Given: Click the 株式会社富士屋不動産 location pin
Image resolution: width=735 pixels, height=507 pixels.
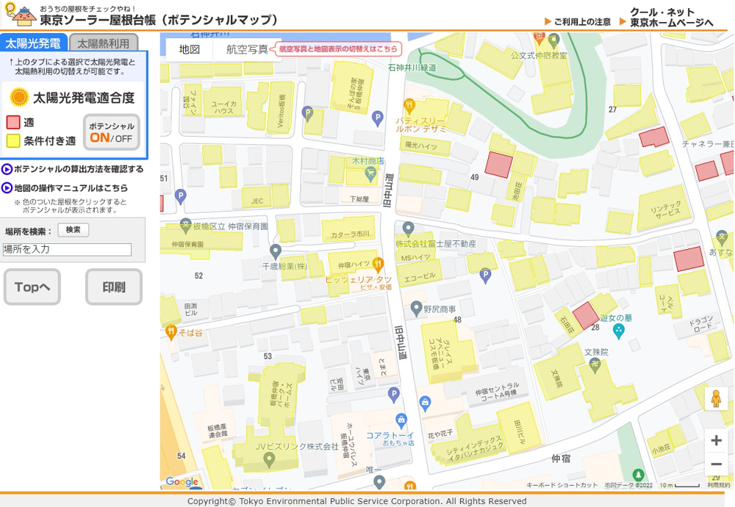Looking at the screenshot, I should tap(408, 229).
